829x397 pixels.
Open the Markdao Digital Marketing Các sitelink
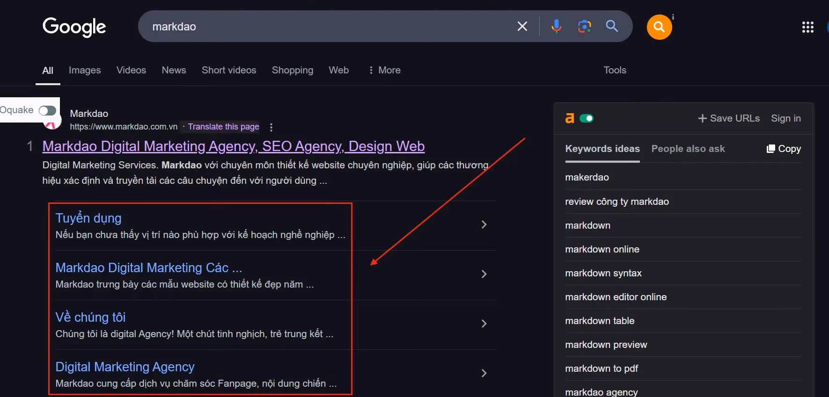coord(149,268)
